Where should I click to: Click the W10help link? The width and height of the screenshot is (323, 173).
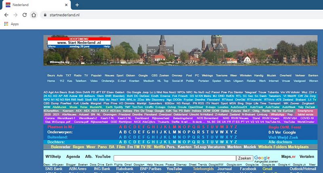pyautogui.click(x=53, y=156)
